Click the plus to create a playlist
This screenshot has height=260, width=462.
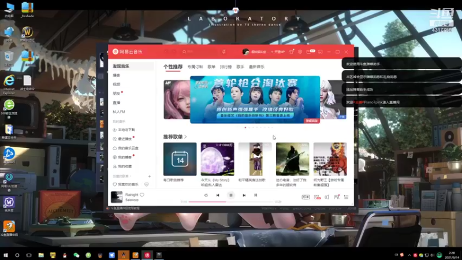point(150,176)
